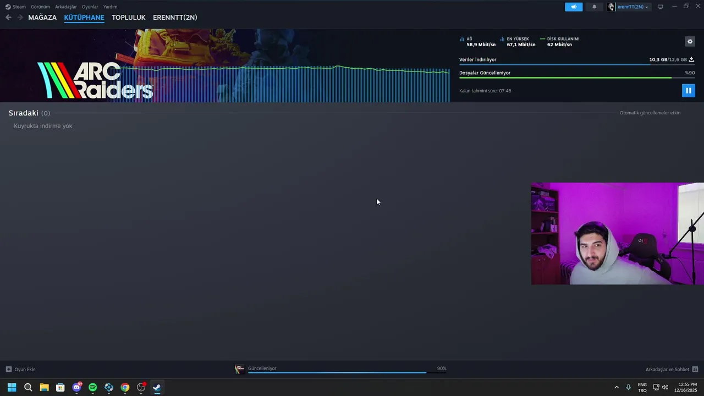Click the Oyun Ekle plus icon
This screenshot has width=704, height=396.
(8, 369)
